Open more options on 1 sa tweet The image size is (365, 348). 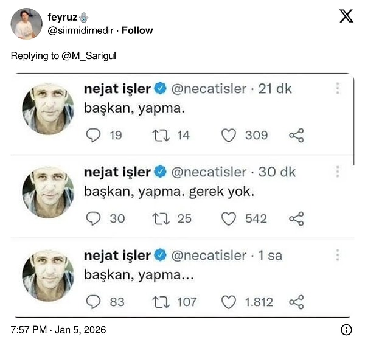point(336,256)
